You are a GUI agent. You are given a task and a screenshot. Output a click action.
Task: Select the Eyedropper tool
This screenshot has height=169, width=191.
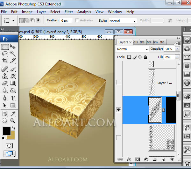point(13,114)
